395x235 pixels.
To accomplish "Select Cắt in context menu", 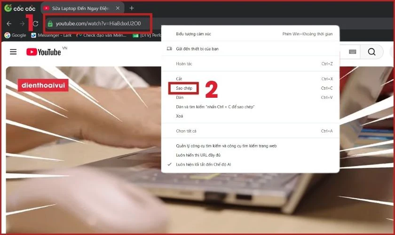I will point(250,79).
